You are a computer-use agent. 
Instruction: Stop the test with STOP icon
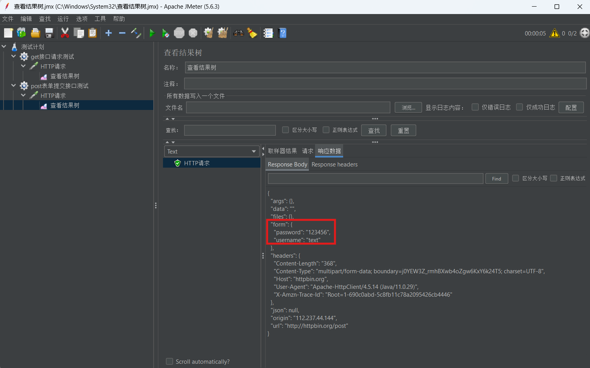(x=179, y=33)
